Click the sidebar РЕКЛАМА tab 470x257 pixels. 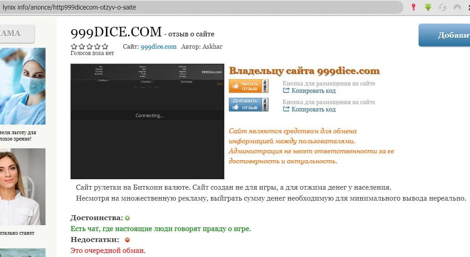click(16, 33)
